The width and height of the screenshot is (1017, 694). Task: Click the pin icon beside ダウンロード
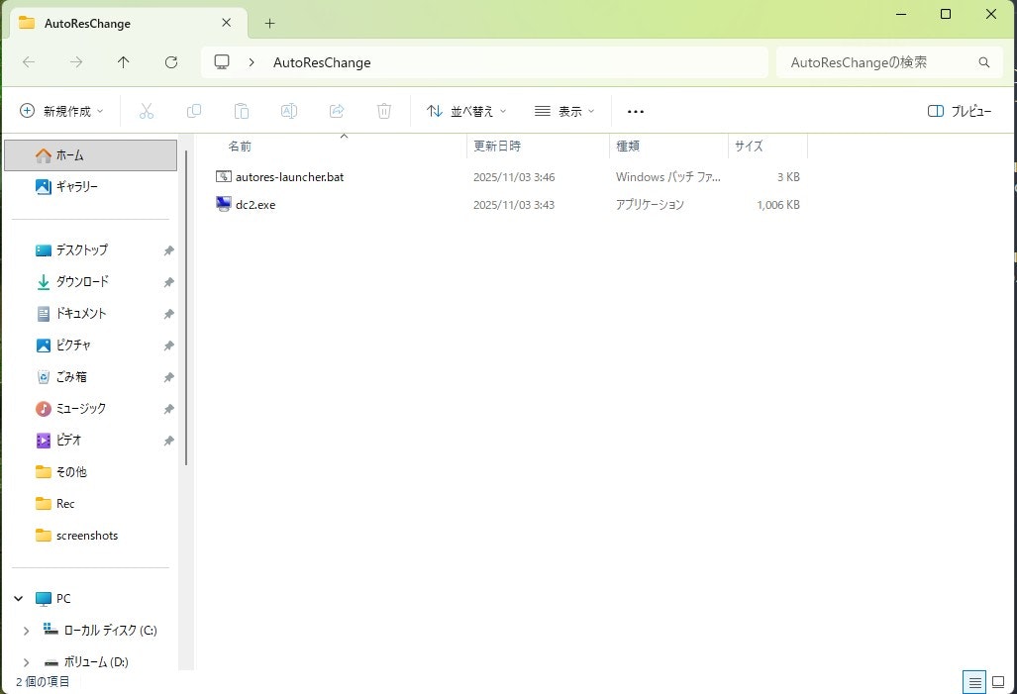coord(168,282)
